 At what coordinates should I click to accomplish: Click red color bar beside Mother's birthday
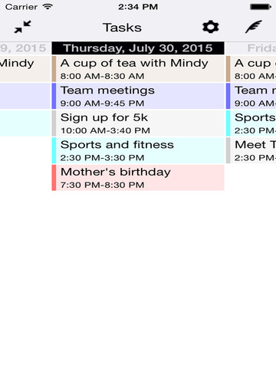tap(54, 178)
